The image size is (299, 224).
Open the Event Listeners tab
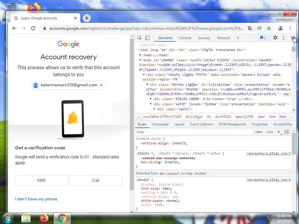201,124
